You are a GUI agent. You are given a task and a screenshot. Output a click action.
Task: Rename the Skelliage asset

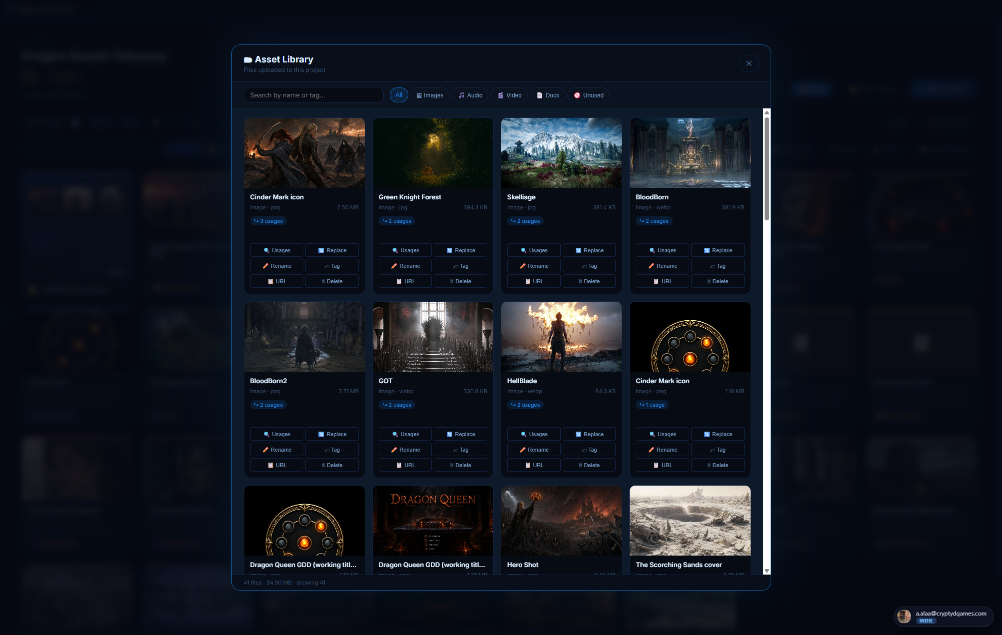pyautogui.click(x=534, y=266)
